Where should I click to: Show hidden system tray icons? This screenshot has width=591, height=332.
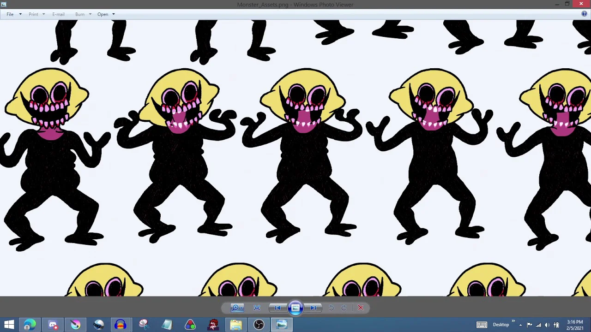pos(520,325)
